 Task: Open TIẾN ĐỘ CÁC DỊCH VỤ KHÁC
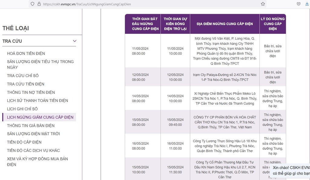point(33,150)
